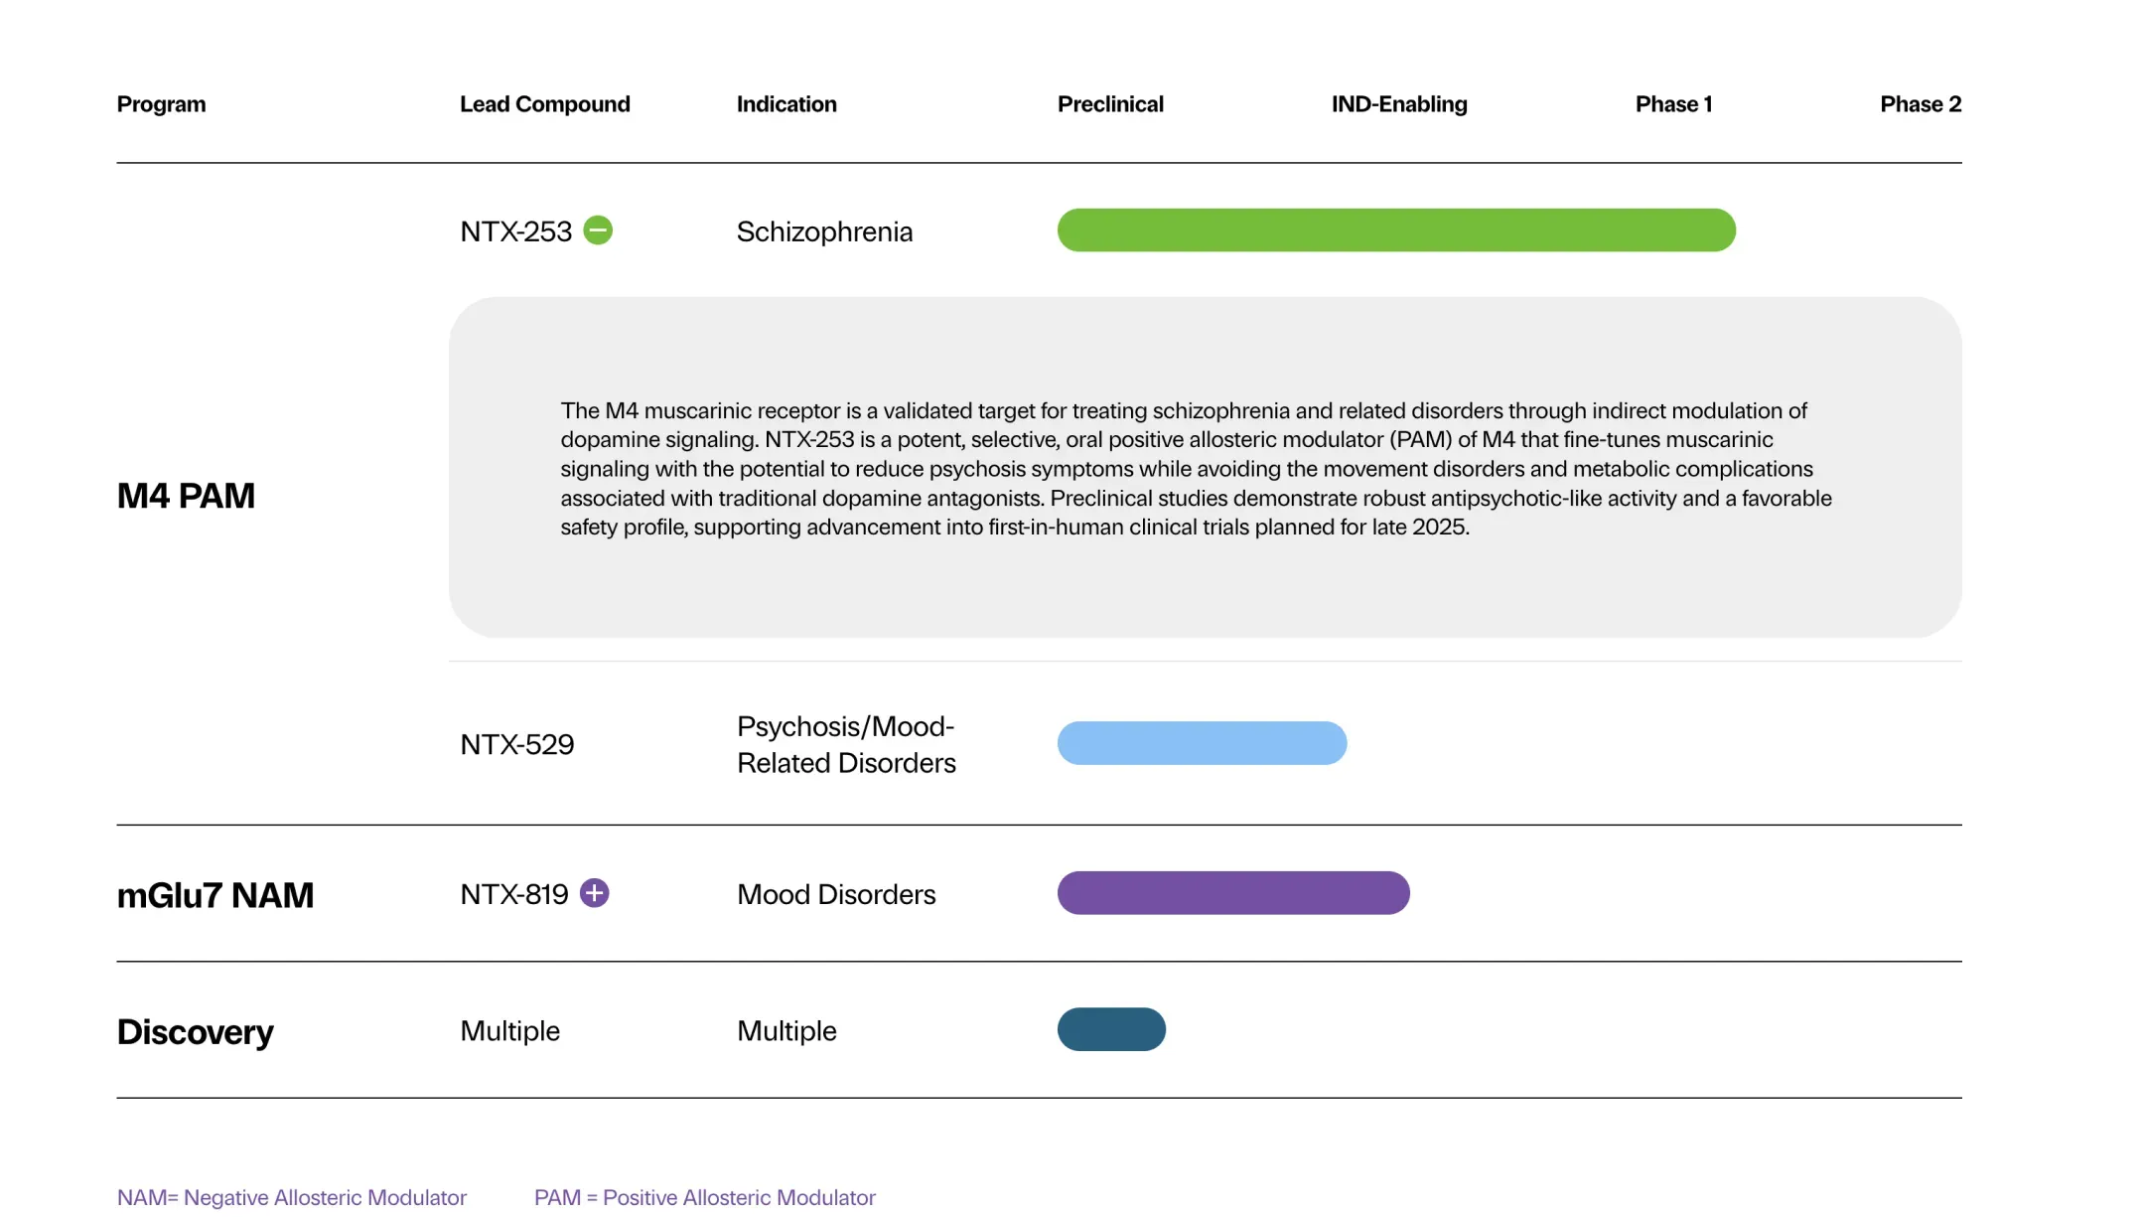Click the NAM definition footnote
The height and width of the screenshot is (1217, 2141).
click(291, 1197)
